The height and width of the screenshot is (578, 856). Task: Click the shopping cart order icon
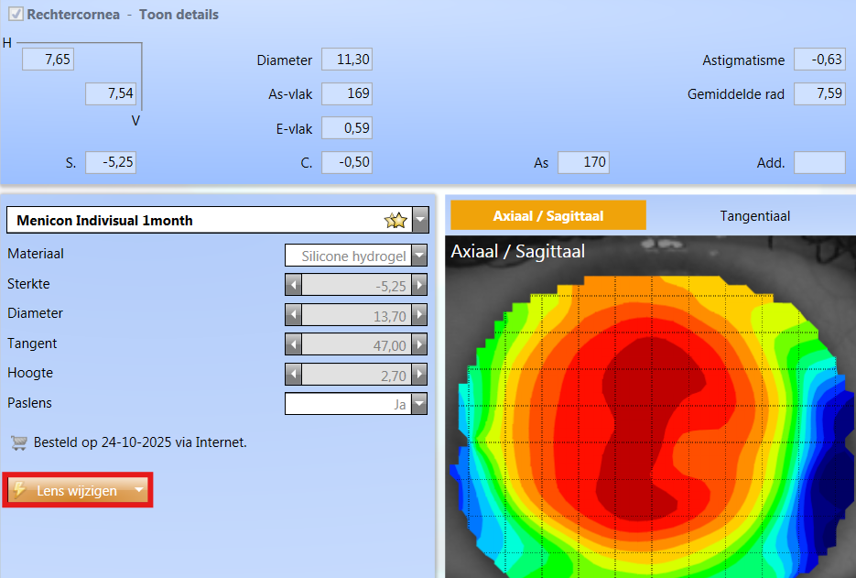coord(17,442)
